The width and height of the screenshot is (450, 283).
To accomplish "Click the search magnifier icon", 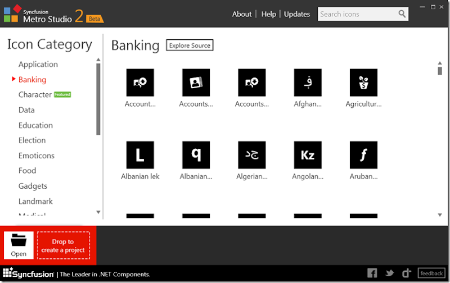I will [x=402, y=13].
